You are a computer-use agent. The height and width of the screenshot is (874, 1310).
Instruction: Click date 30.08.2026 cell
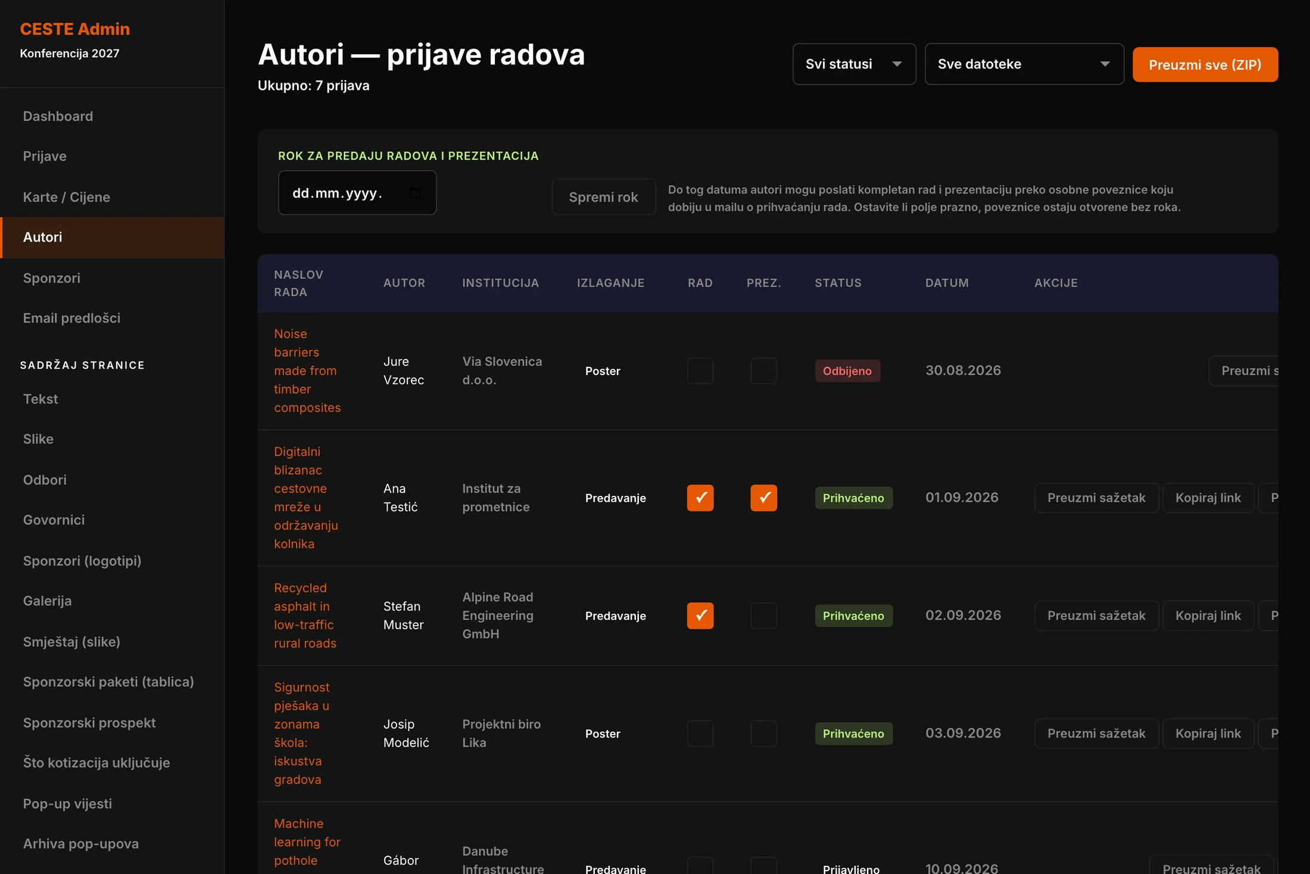(x=963, y=370)
